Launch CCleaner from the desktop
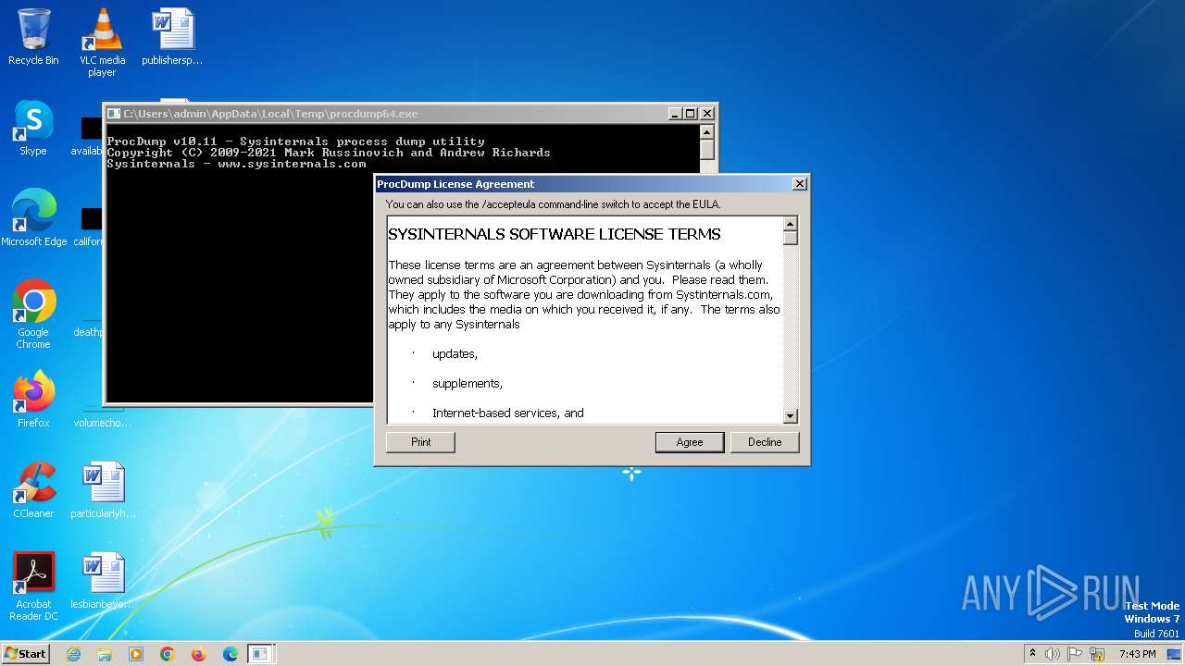Image resolution: width=1185 pixels, height=666 pixels. [x=33, y=490]
